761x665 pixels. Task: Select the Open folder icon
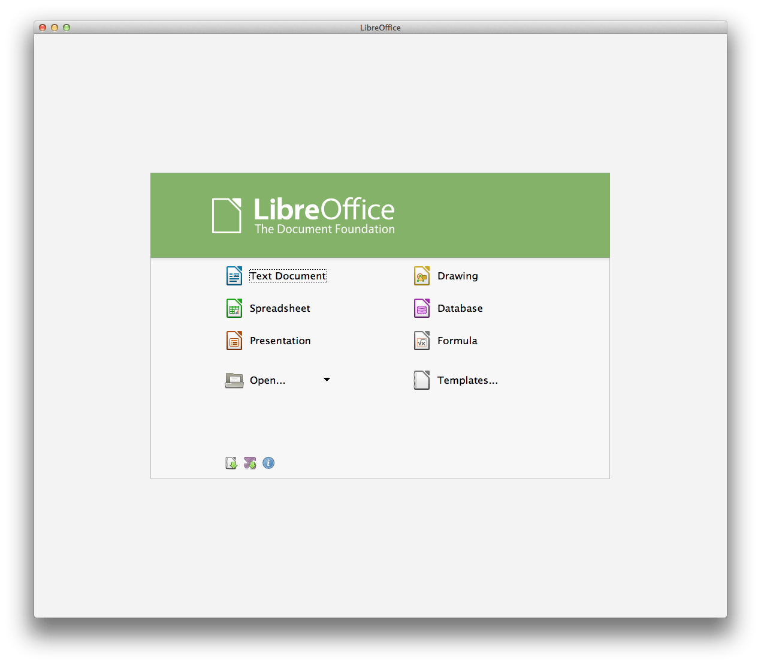tap(234, 380)
